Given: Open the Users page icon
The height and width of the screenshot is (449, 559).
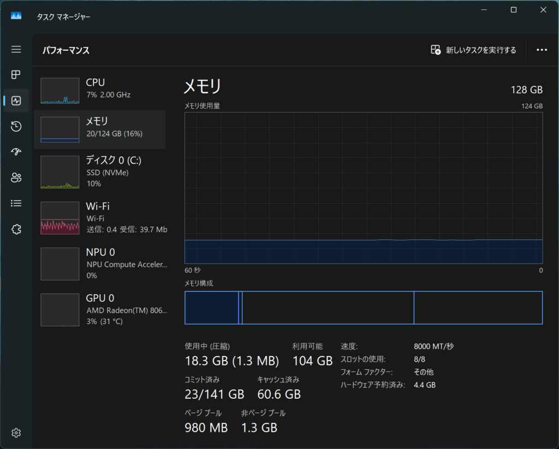Looking at the screenshot, I should pyautogui.click(x=16, y=178).
